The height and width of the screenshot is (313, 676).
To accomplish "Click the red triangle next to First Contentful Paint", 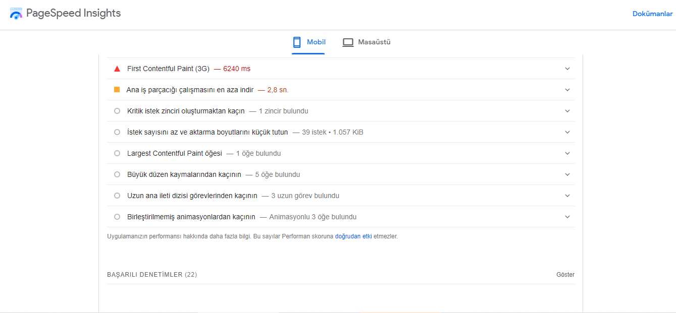I will pos(117,68).
